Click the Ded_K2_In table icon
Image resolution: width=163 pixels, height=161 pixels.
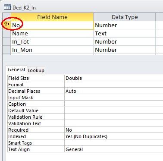(7, 7)
